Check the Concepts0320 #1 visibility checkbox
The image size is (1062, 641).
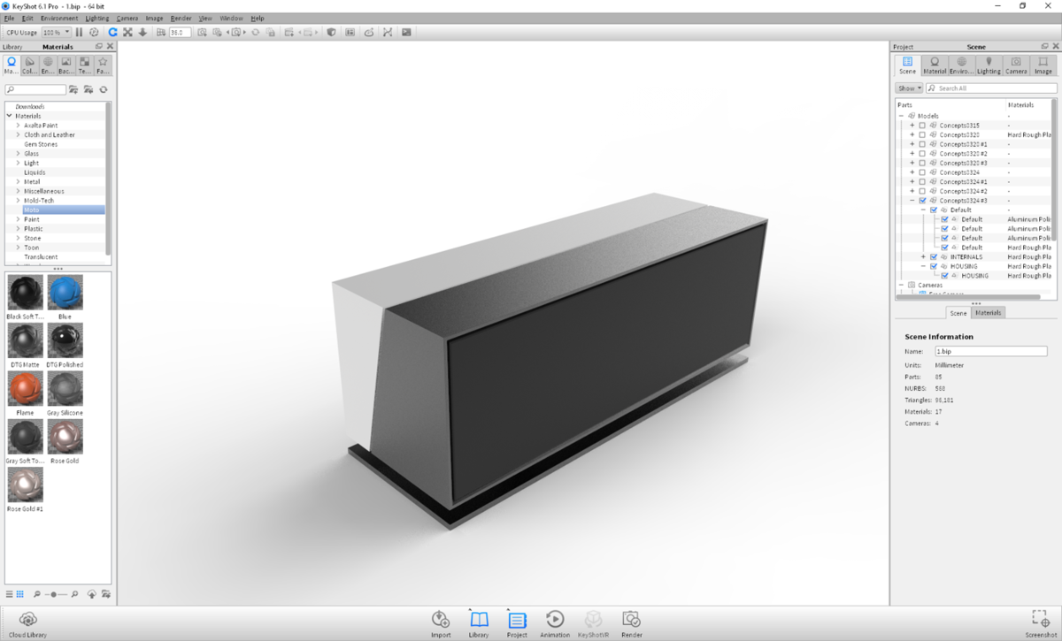(x=922, y=144)
